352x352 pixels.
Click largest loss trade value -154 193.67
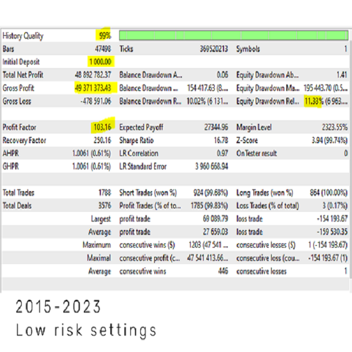point(332,219)
